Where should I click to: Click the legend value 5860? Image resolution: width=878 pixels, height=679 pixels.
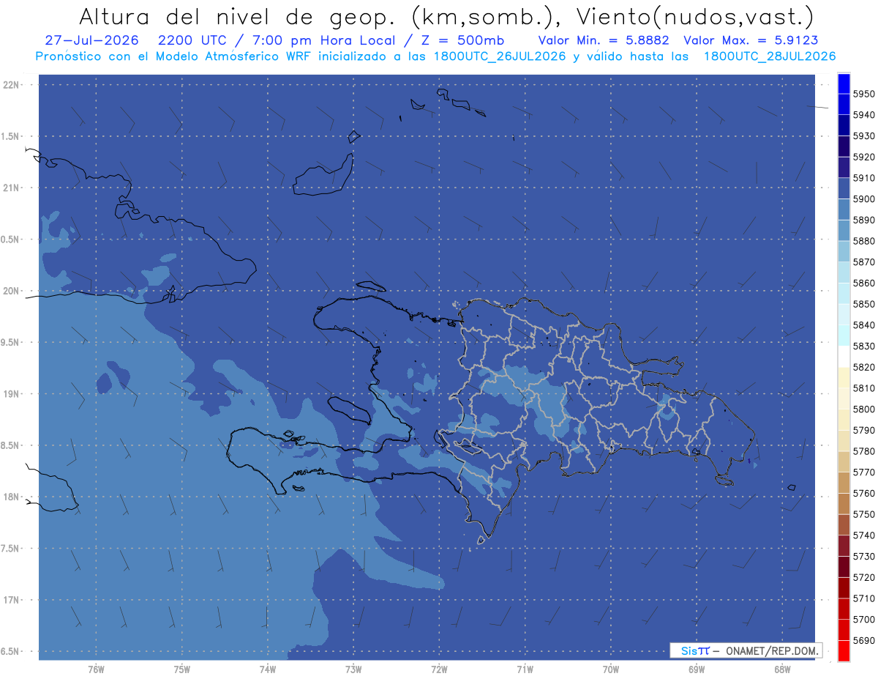point(864,283)
